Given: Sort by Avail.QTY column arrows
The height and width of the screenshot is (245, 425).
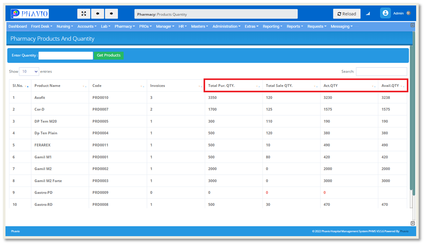Looking at the screenshot, I should (403, 86).
